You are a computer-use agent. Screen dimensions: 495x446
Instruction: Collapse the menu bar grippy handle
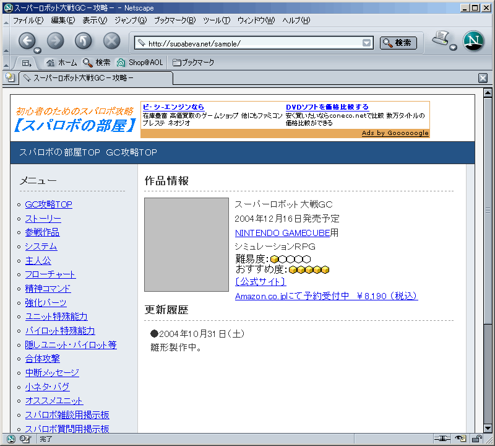pyautogui.click(x=6, y=21)
